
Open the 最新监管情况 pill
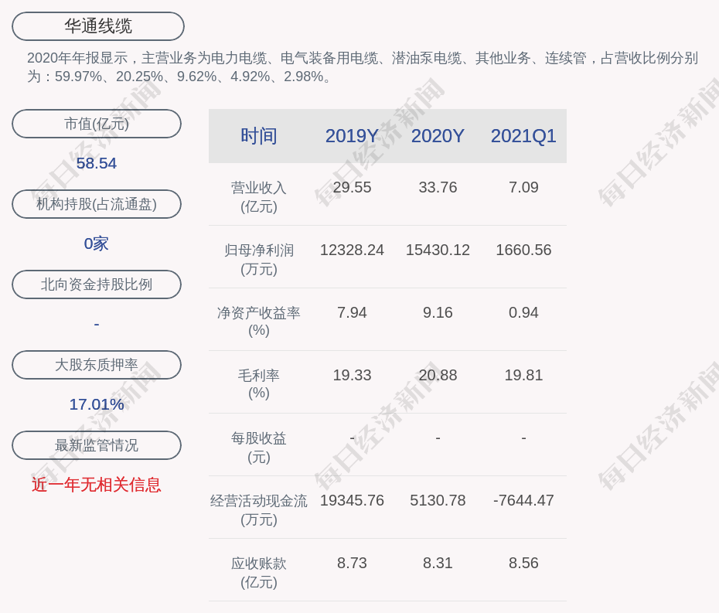(97, 445)
